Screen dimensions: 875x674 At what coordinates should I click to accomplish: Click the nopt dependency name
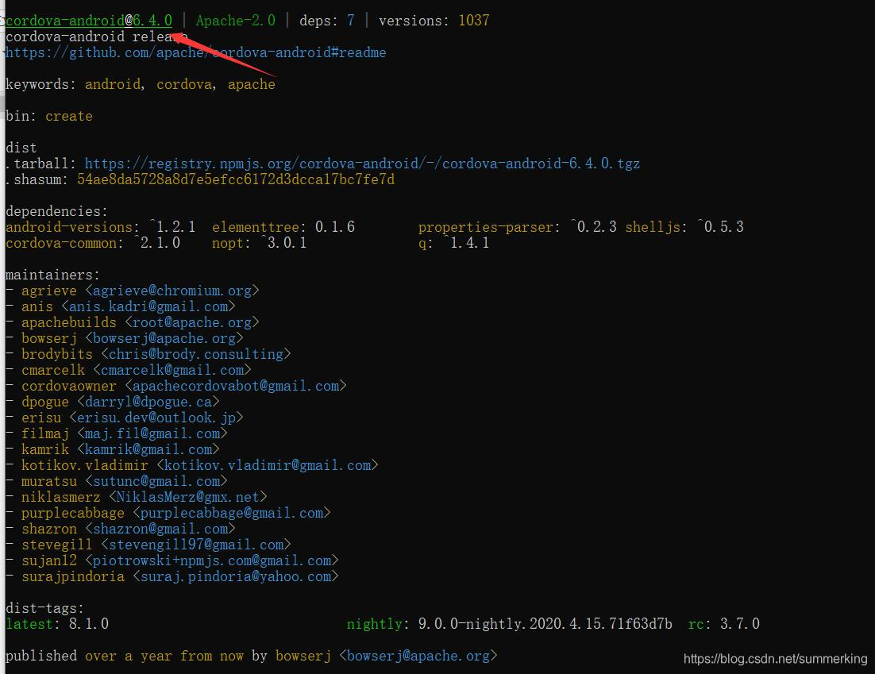coord(228,243)
